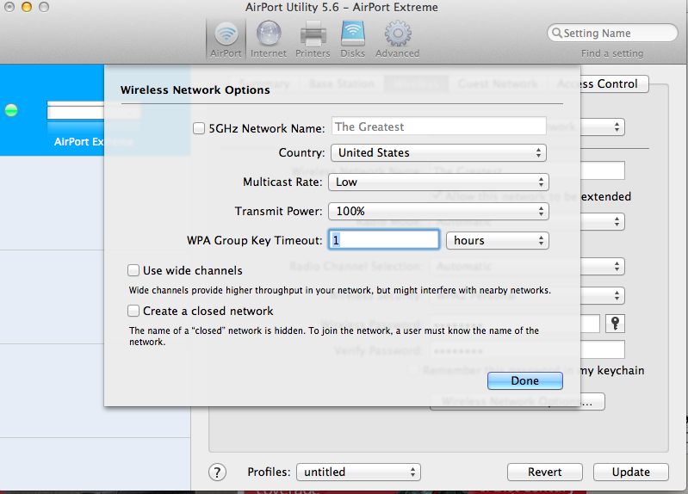Select the green status light of the base station
The height and width of the screenshot is (494, 688).
tap(11, 110)
